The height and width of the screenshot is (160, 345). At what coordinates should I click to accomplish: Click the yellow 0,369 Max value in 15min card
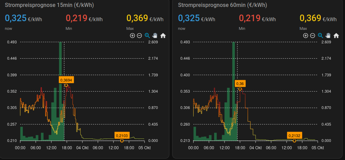click(137, 18)
